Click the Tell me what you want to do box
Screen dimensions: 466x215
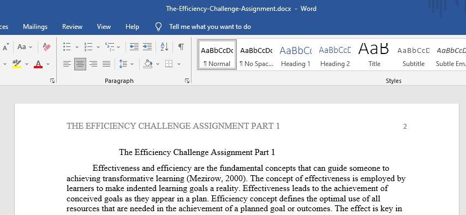tap(210, 27)
